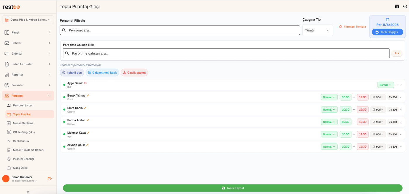409x194 pixels.
Task: Open Ayşe Demir's Normal status dropdown
Action: 386,85
